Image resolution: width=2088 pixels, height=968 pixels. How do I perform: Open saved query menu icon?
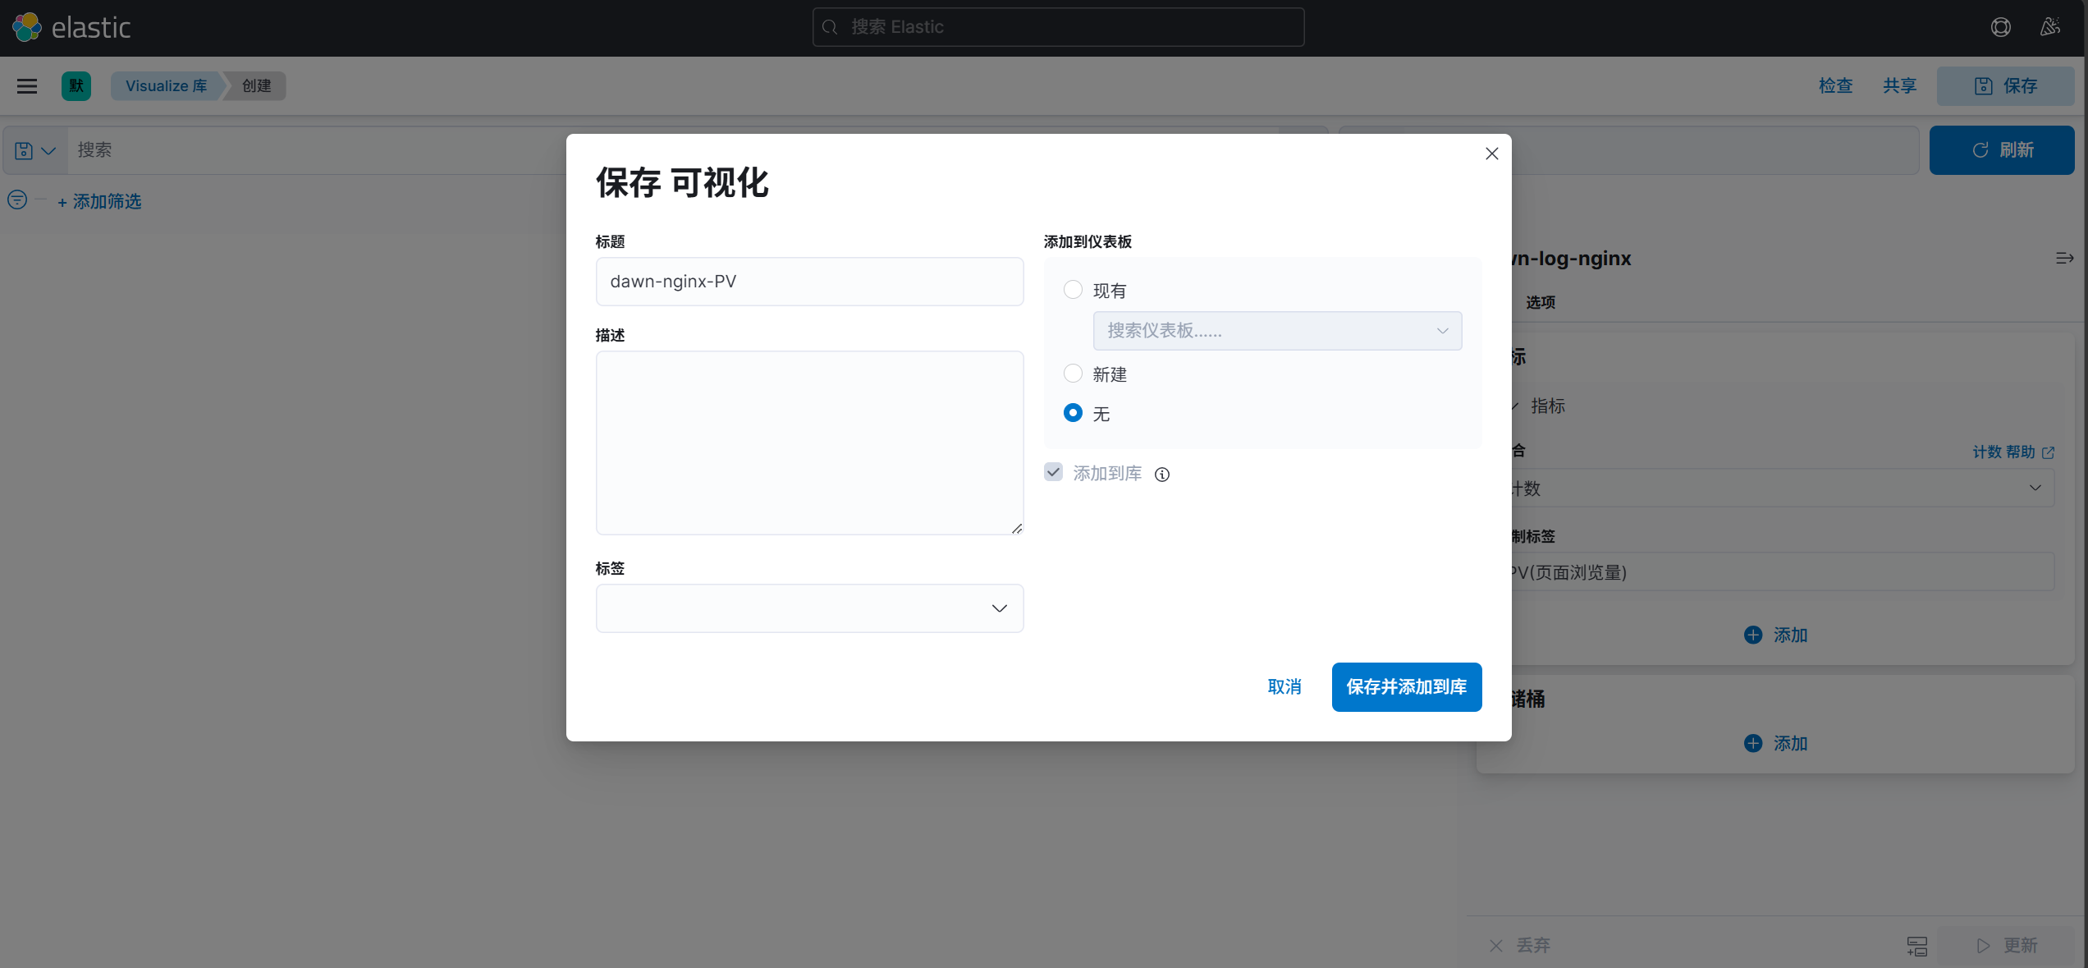tap(35, 150)
